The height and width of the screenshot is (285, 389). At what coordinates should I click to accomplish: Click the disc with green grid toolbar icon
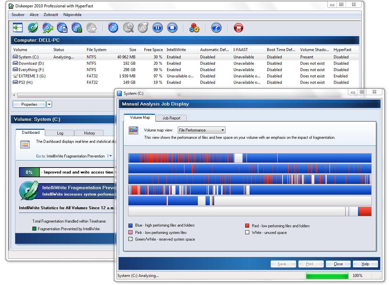77,28
